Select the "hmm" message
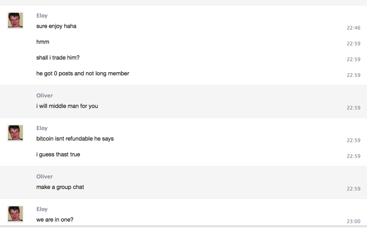The width and height of the screenshot is (367, 228). click(x=43, y=42)
